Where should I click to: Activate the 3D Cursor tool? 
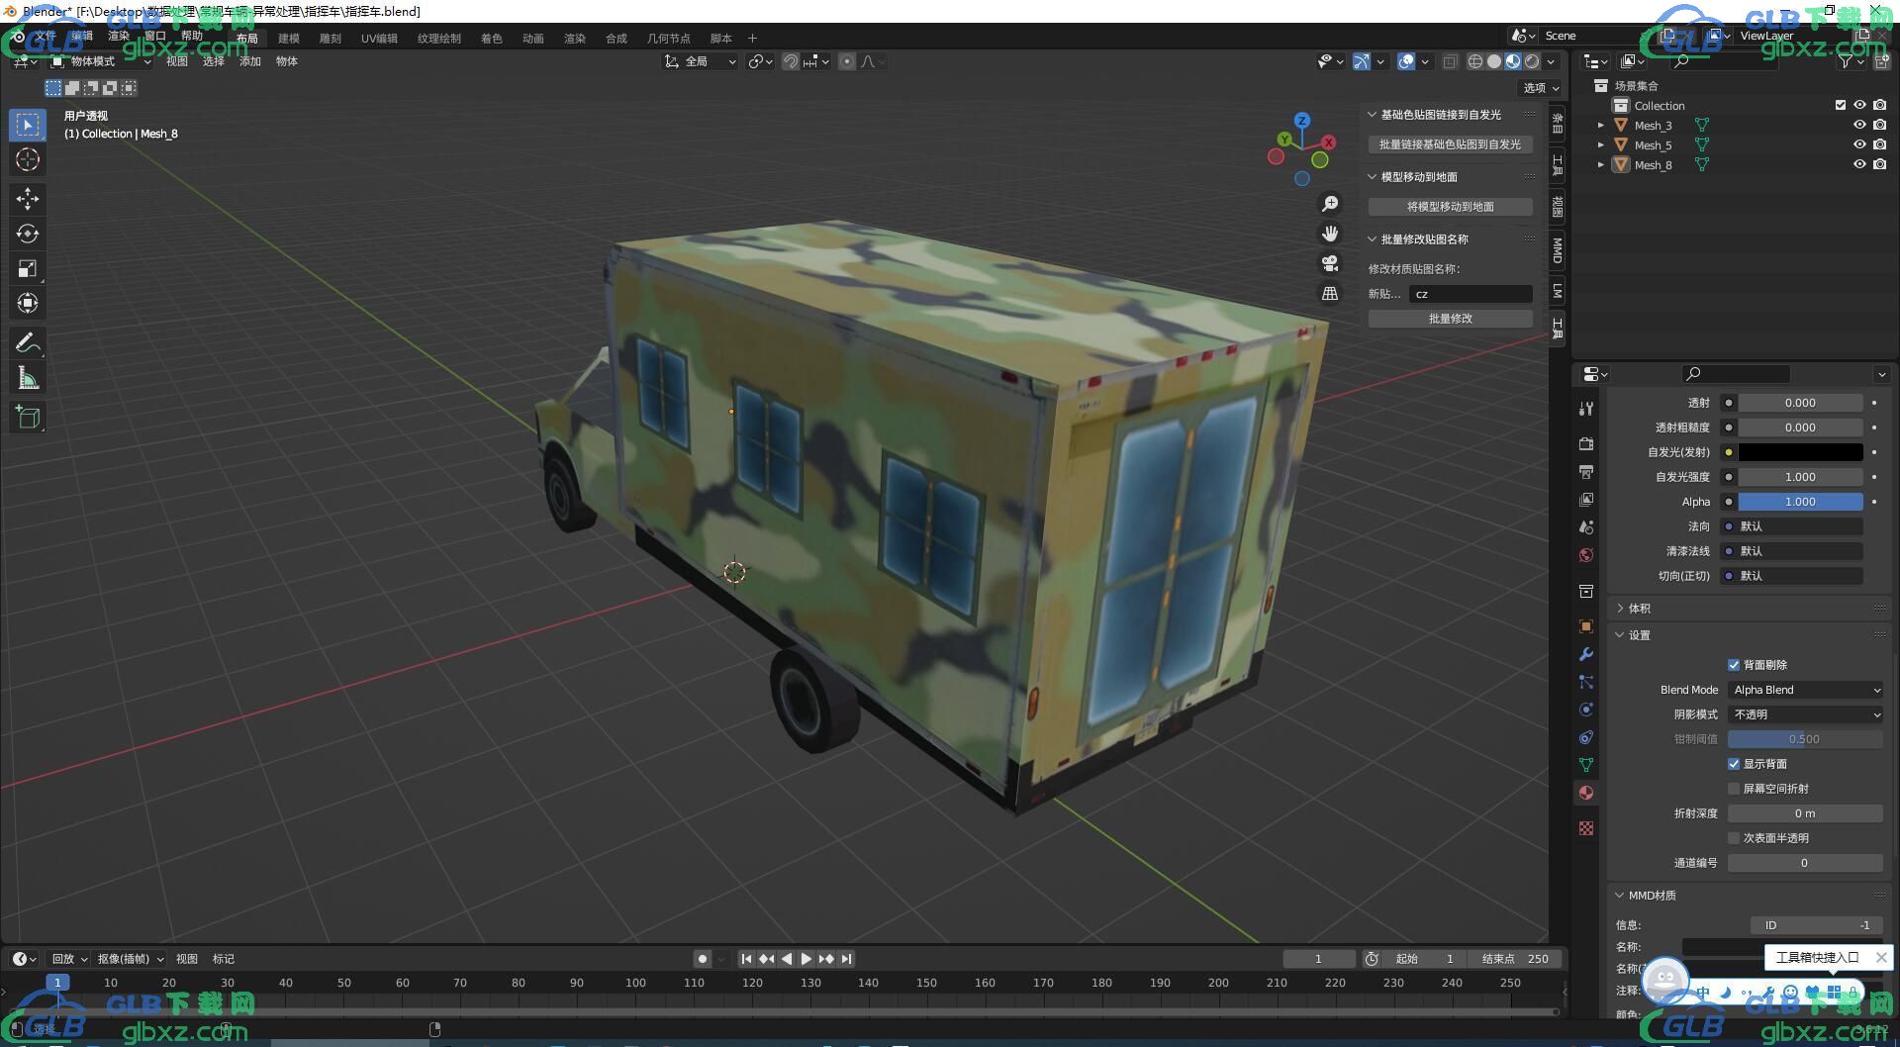tap(28, 159)
